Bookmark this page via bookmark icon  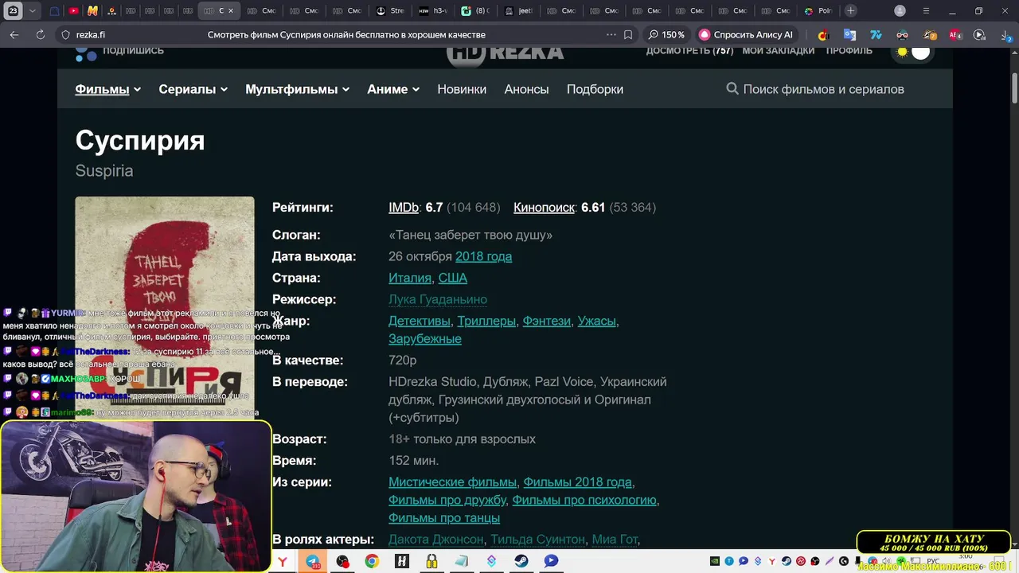[x=628, y=35]
